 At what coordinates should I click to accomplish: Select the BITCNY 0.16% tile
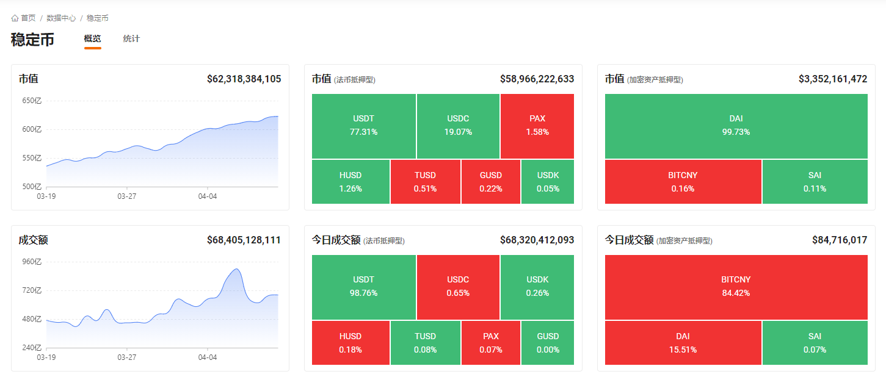pos(683,182)
